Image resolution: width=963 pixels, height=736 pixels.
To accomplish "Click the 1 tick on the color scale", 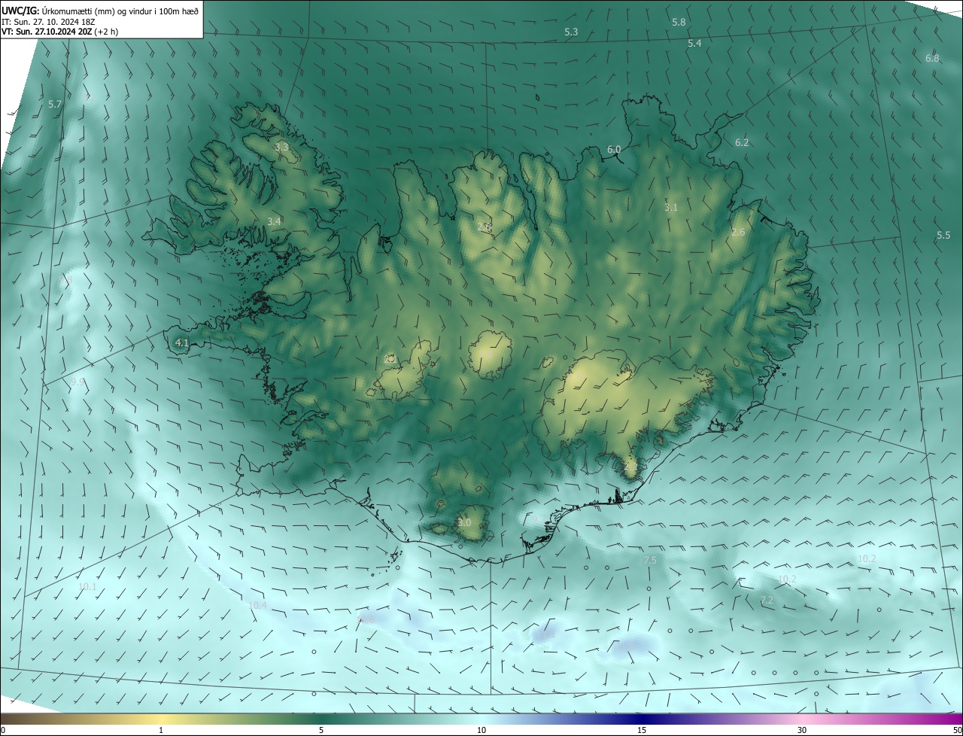I will 161,730.
